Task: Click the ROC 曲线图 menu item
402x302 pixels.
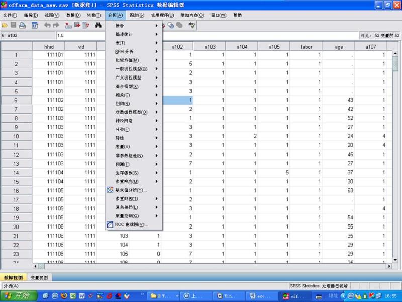Action: click(134, 224)
